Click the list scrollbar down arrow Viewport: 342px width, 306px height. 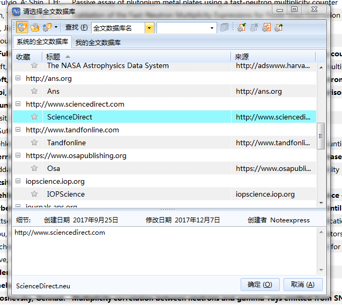(x=321, y=203)
